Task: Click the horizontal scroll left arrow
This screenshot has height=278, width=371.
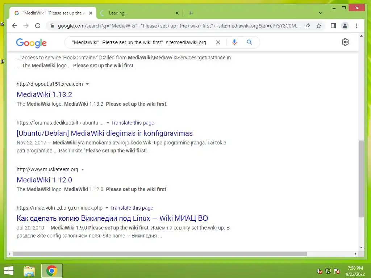Action: [9, 254]
